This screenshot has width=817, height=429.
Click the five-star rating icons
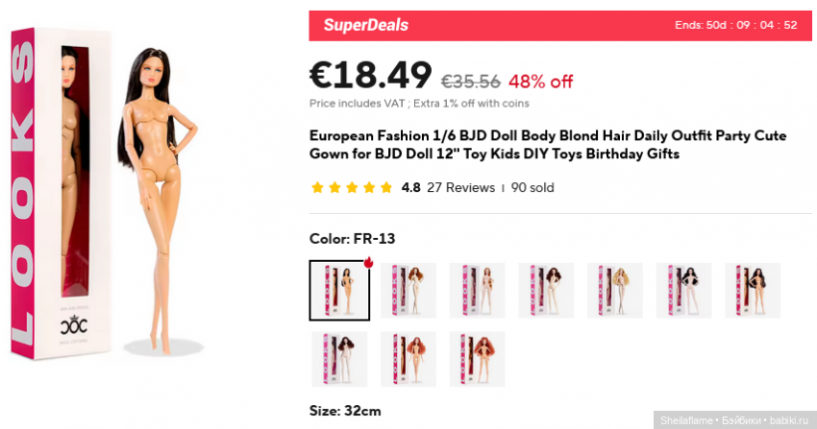(352, 188)
